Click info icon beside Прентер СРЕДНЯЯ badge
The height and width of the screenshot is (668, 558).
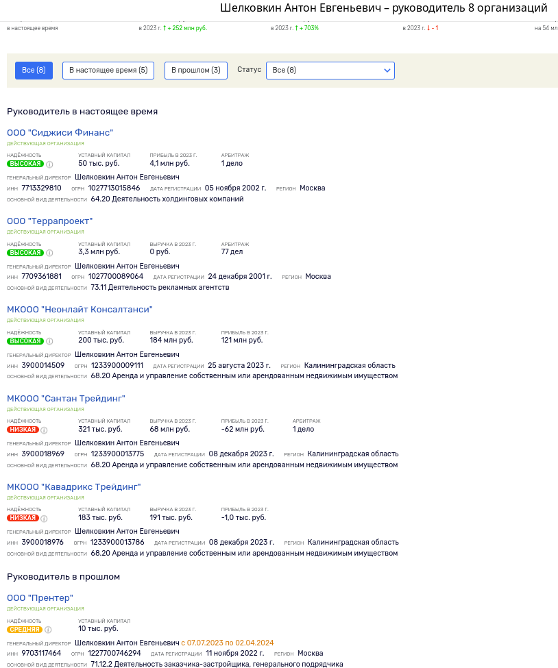tap(48, 630)
